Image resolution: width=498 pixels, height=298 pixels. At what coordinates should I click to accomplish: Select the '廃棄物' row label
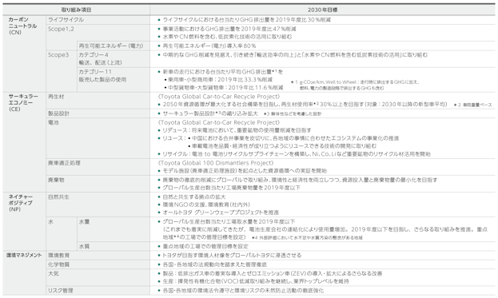[x=56, y=180]
